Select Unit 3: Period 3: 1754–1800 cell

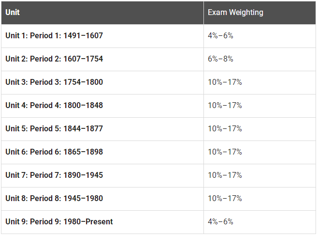point(102,82)
